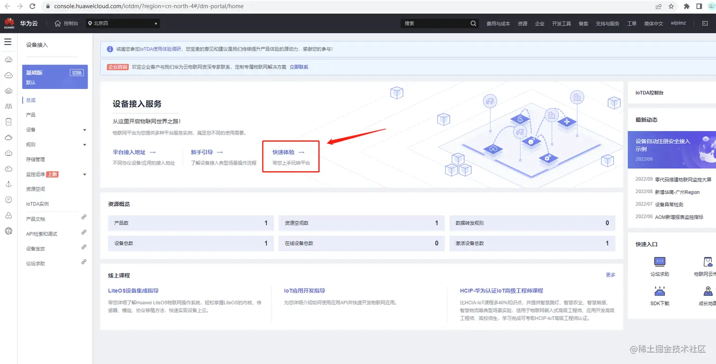Image resolution: width=716 pixels, height=364 pixels.
Task: Expand the 规则 sidebar submenu
Action: [85, 145]
